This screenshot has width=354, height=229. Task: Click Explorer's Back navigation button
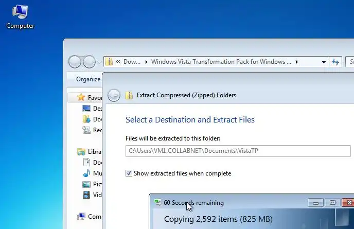[74, 62]
